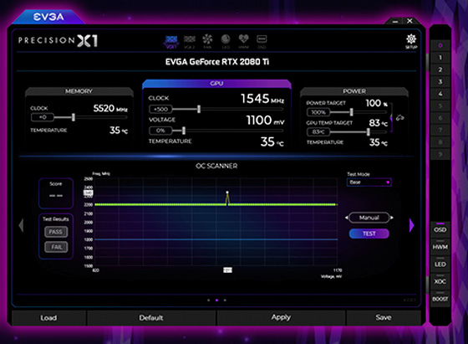
Task: Toggle LED in the right sidebar
Action: pos(440,264)
